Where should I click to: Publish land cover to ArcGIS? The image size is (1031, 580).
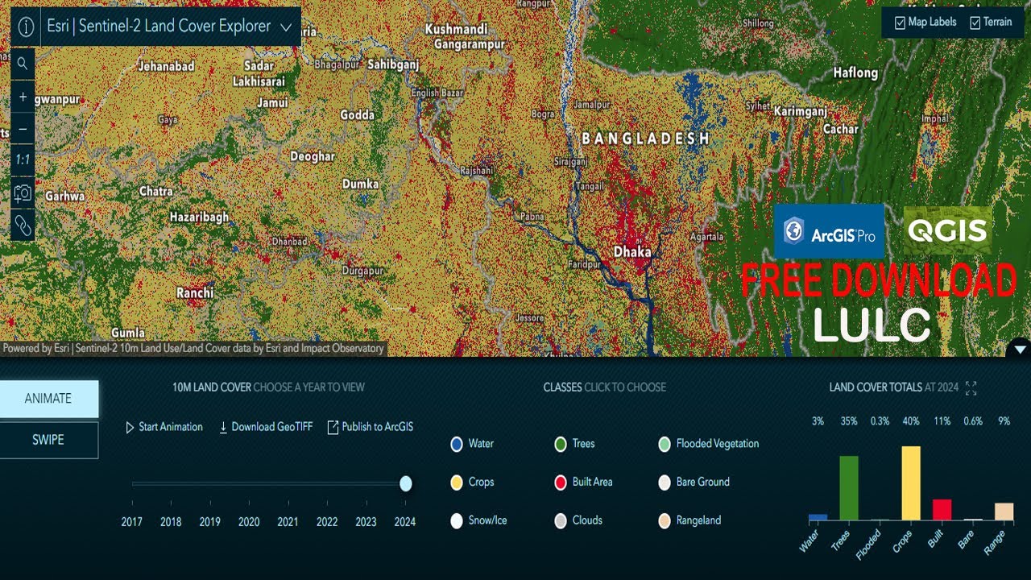pos(370,427)
